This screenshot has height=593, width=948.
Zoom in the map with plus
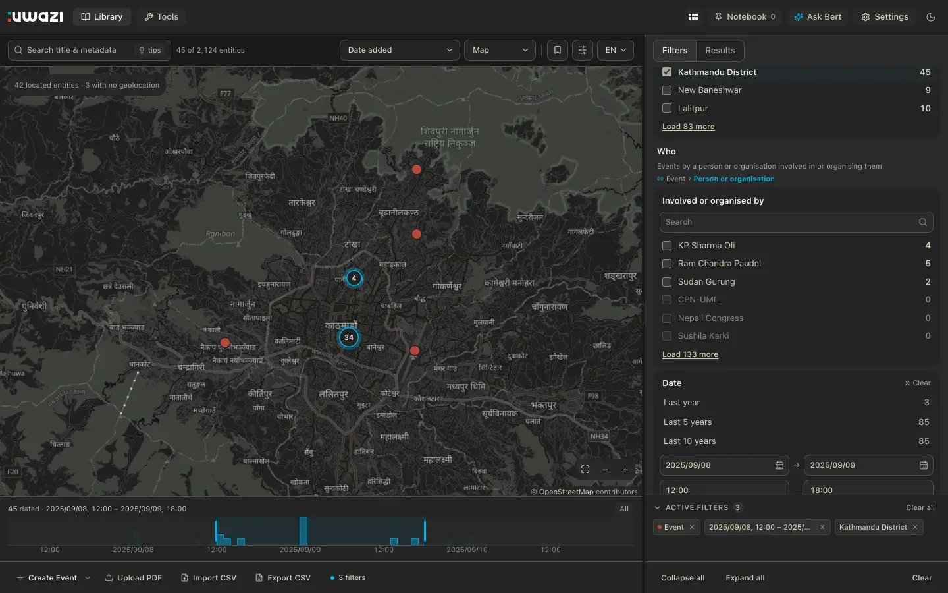(625, 470)
